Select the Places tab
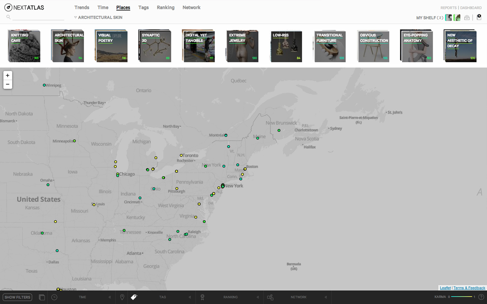 123,8
